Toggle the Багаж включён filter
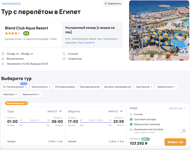Screen dimensions: 190x150 click(x=41, y=86)
